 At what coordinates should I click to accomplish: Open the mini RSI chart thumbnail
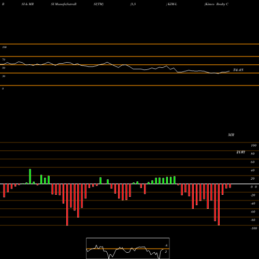(128, 248)
